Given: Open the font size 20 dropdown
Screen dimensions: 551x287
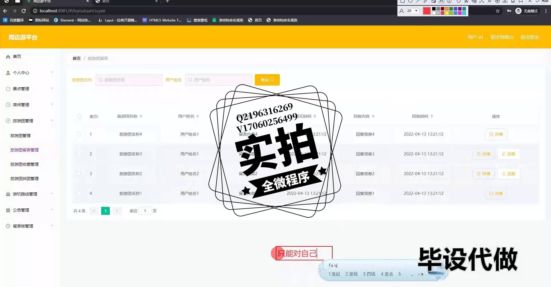Looking at the screenshot, I should 412,11.
